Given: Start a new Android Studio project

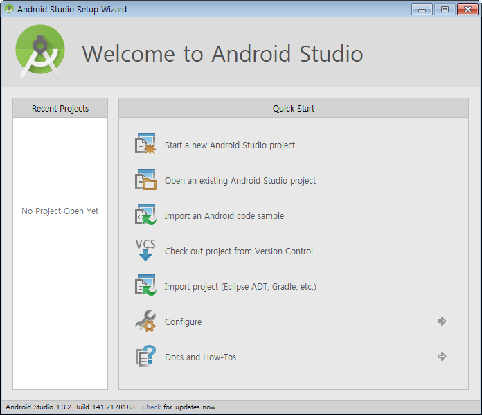Looking at the screenshot, I should pos(230,145).
